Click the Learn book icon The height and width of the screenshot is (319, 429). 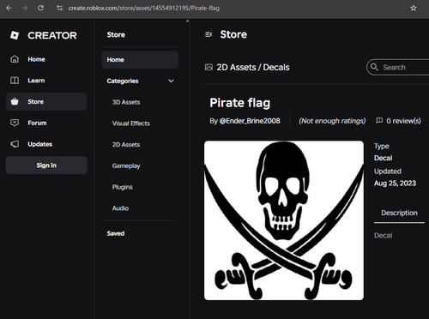tap(15, 81)
